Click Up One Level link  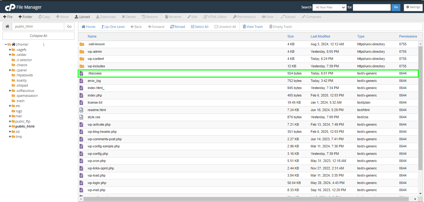click(x=113, y=27)
